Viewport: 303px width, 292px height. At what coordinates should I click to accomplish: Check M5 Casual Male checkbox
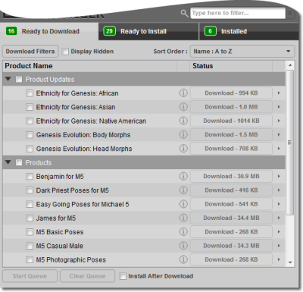pyautogui.click(x=30, y=246)
